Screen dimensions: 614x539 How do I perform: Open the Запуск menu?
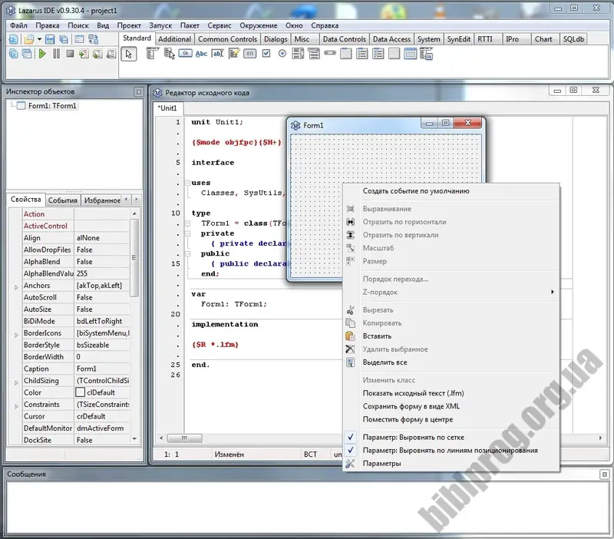(x=160, y=25)
